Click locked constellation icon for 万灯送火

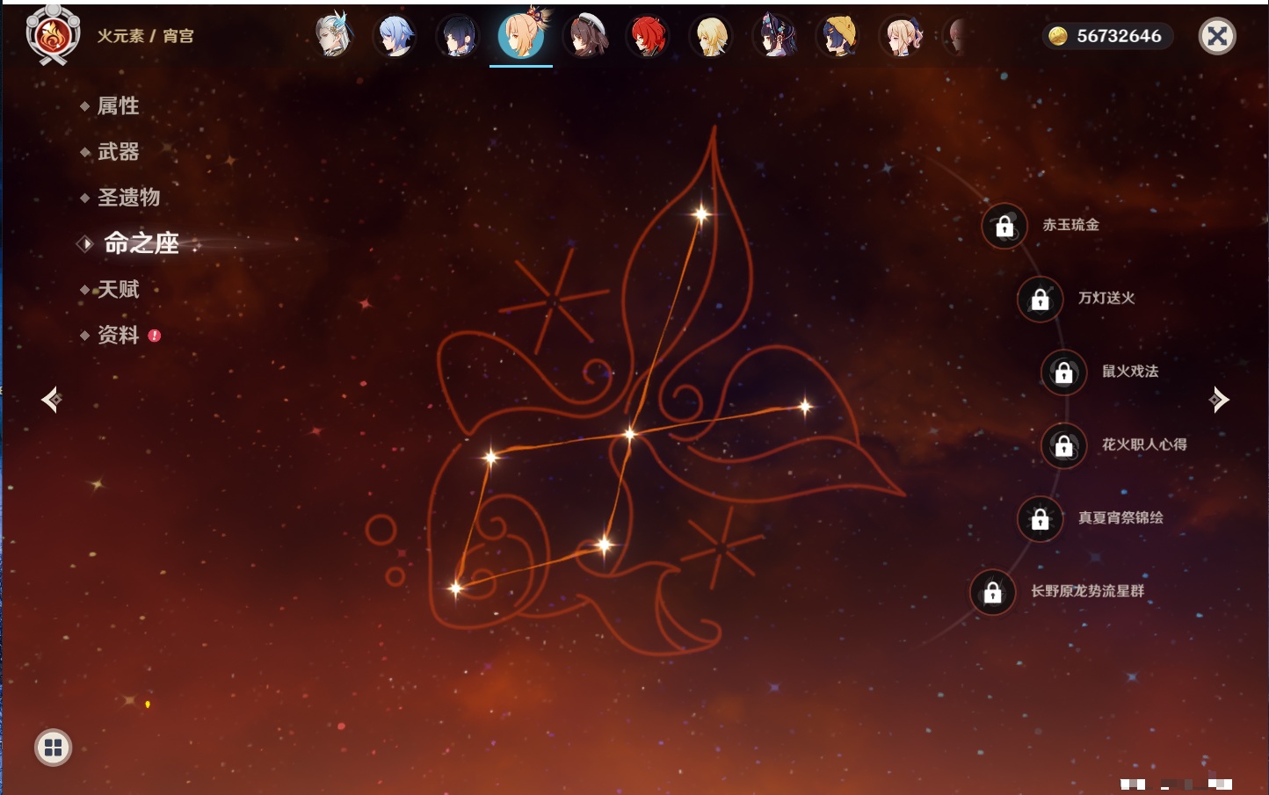(1040, 299)
